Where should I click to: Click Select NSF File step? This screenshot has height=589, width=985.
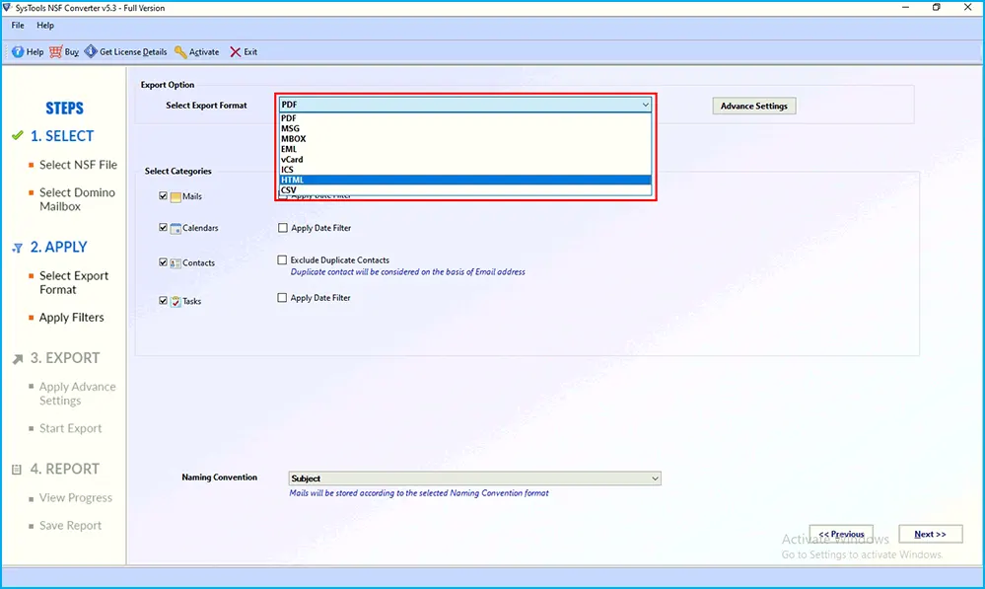click(x=78, y=165)
